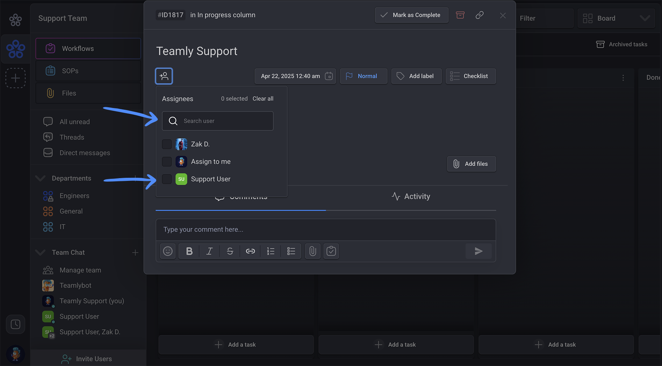Viewport: 662px width, 366px height.
Task: Click the Teamly Support task title
Action: click(x=197, y=51)
